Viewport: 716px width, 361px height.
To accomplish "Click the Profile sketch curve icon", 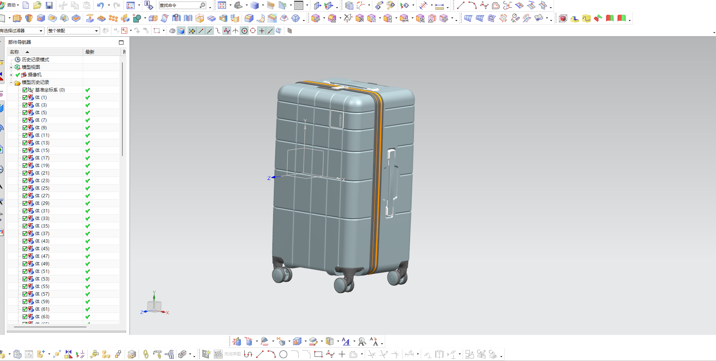I will tap(248, 354).
